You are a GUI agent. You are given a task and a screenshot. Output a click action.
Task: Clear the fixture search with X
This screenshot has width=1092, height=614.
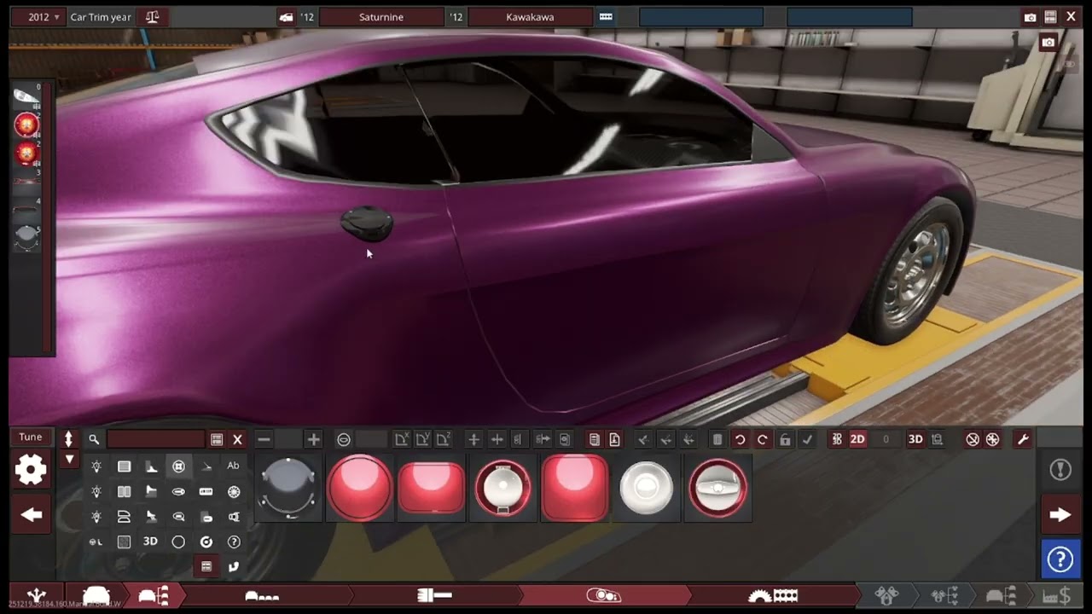pos(238,439)
